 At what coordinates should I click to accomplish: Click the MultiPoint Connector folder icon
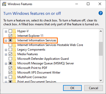coord(14,77)
